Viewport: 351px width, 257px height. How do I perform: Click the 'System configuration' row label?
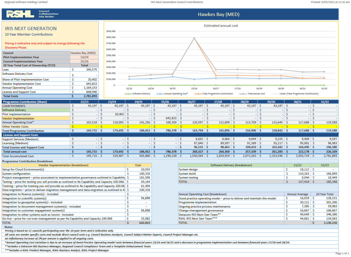[16, 173]
